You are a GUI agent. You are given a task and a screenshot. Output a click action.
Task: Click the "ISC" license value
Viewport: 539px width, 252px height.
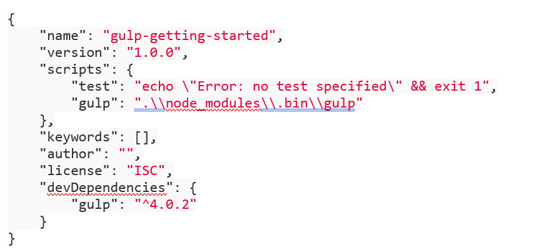click(x=146, y=171)
